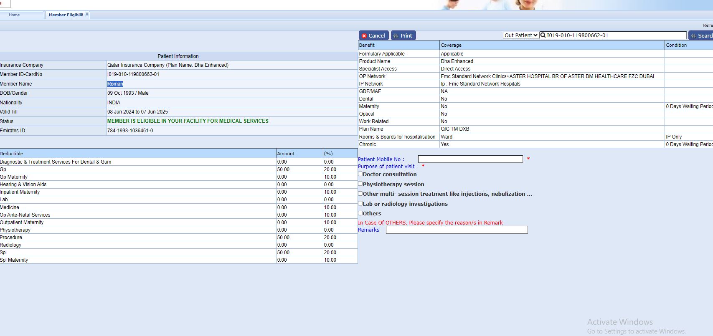Focus the Remarks text box

[457, 230]
